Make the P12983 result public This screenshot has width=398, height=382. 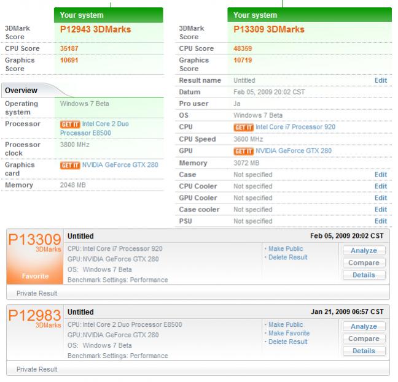286,324
